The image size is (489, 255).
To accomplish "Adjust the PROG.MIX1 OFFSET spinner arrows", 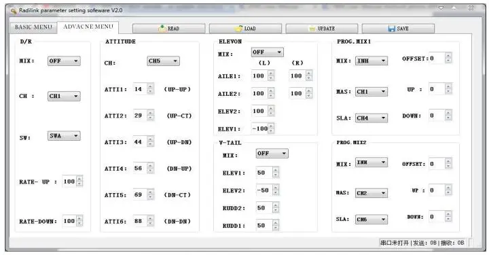I will (x=448, y=58).
